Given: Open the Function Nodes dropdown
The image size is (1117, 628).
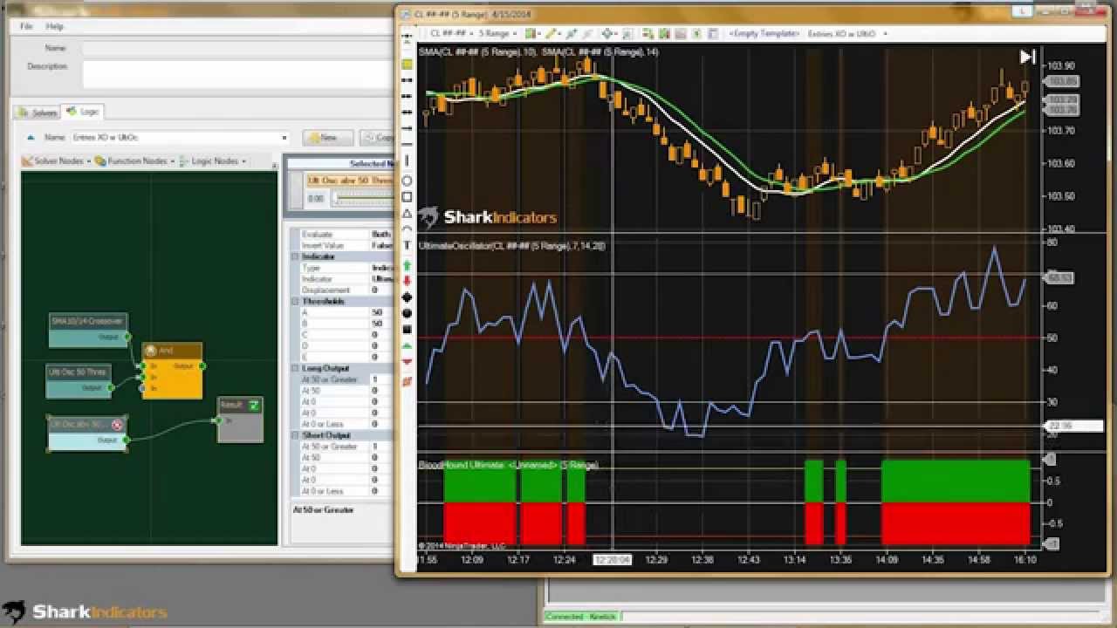Looking at the screenshot, I should pyautogui.click(x=135, y=161).
